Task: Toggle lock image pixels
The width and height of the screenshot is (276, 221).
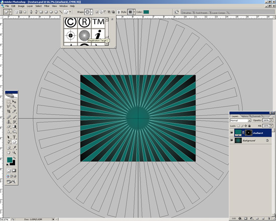Action: pos(242,126)
